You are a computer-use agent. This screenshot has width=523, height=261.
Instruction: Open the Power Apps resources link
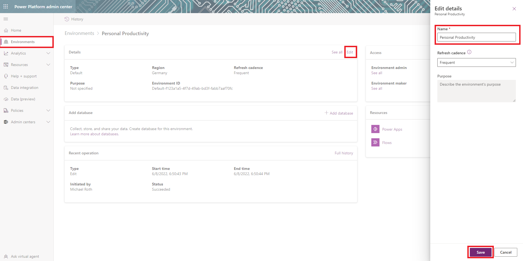click(x=392, y=129)
